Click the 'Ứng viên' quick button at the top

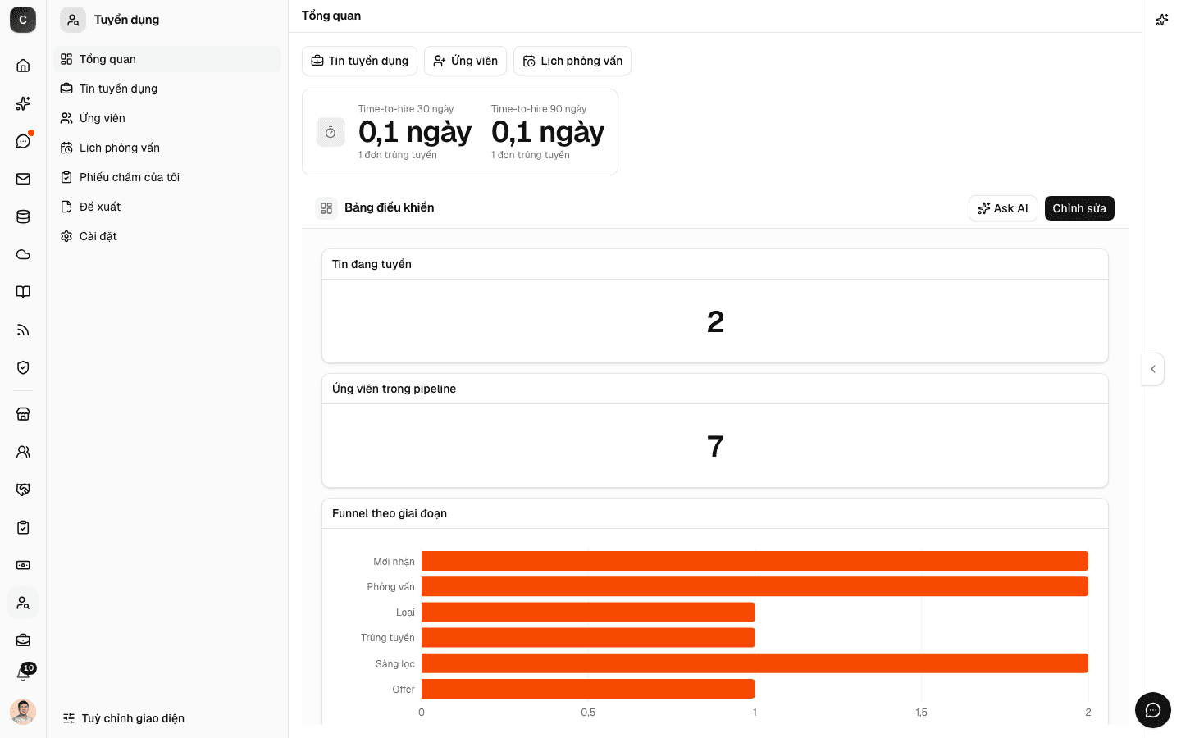pos(465,61)
